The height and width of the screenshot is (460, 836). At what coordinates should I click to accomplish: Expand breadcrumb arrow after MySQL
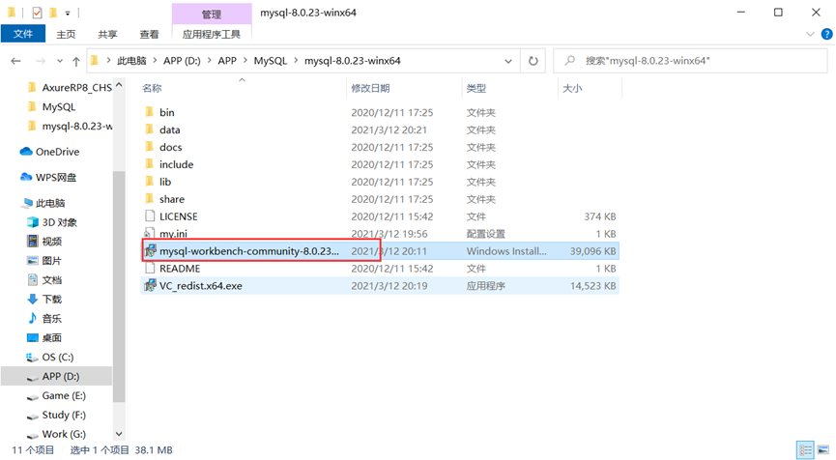[x=296, y=61]
